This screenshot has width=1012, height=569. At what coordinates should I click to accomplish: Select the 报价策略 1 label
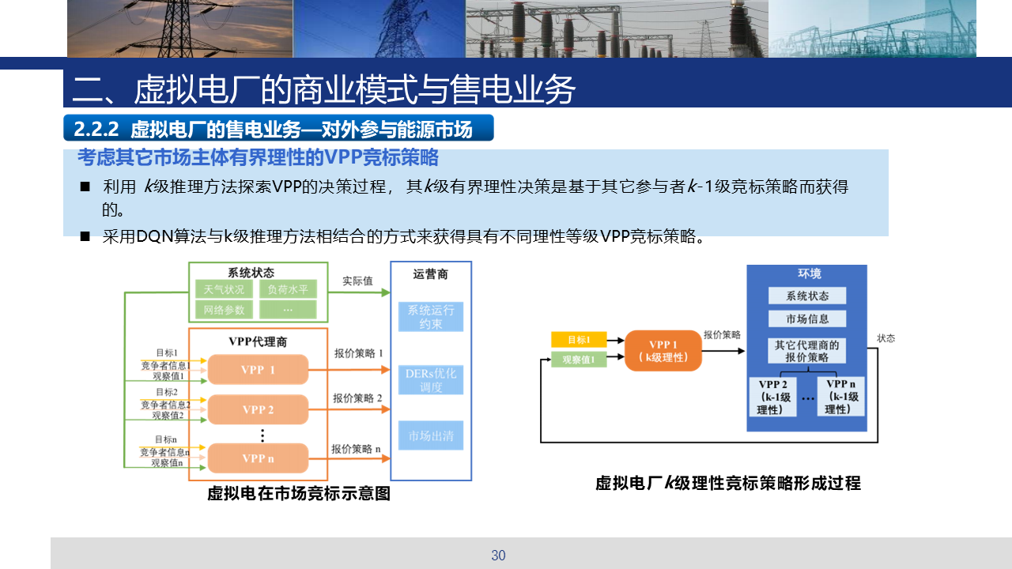point(358,353)
